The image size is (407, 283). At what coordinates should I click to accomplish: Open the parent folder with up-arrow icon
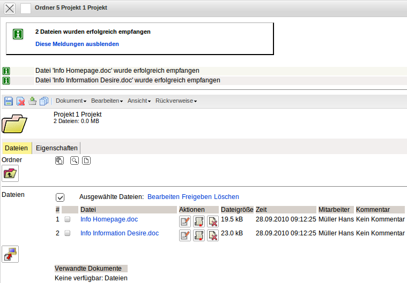[x=10, y=173]
